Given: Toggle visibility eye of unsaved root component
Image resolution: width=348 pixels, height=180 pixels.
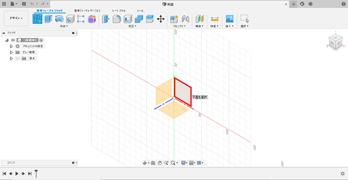Looking at the screenshot, I should 13,40.
